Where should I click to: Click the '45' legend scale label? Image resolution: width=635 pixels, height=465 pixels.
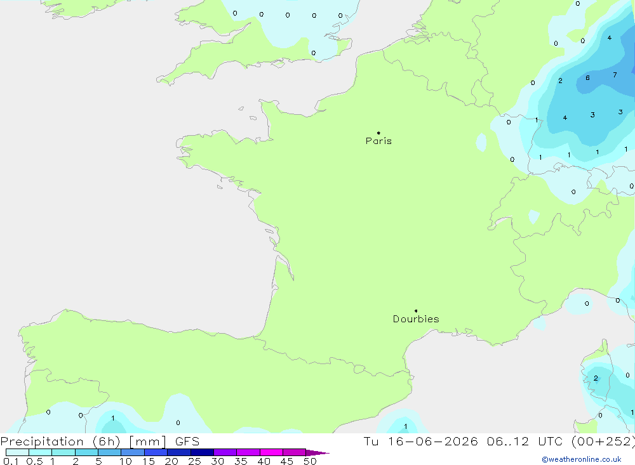tap(287, 461)
